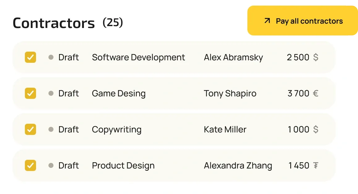This screenshot has height=194, width=358.
Task: Uncheck the Software Development contractor checkbox
Action: (30, 58)
